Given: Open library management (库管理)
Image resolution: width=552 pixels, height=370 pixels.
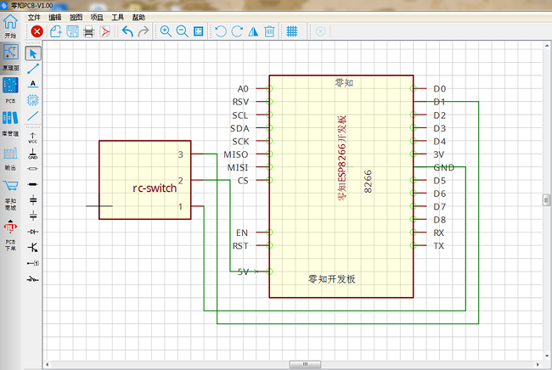Looking at the screenshot, I should point(10,123).
